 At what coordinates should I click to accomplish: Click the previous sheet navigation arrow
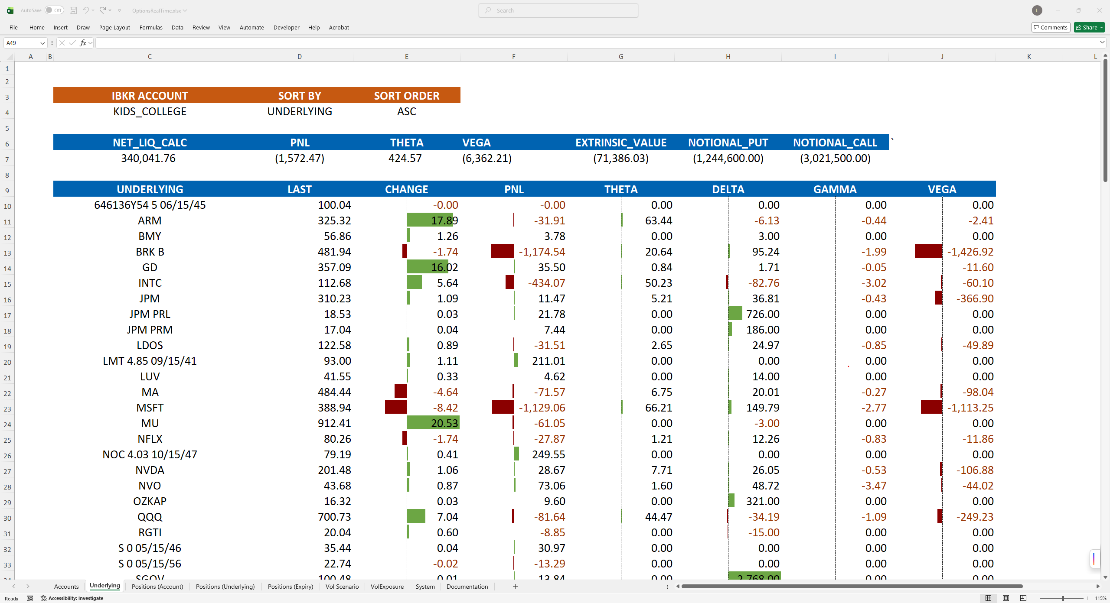pyautogui.click(x=14, y=587)
